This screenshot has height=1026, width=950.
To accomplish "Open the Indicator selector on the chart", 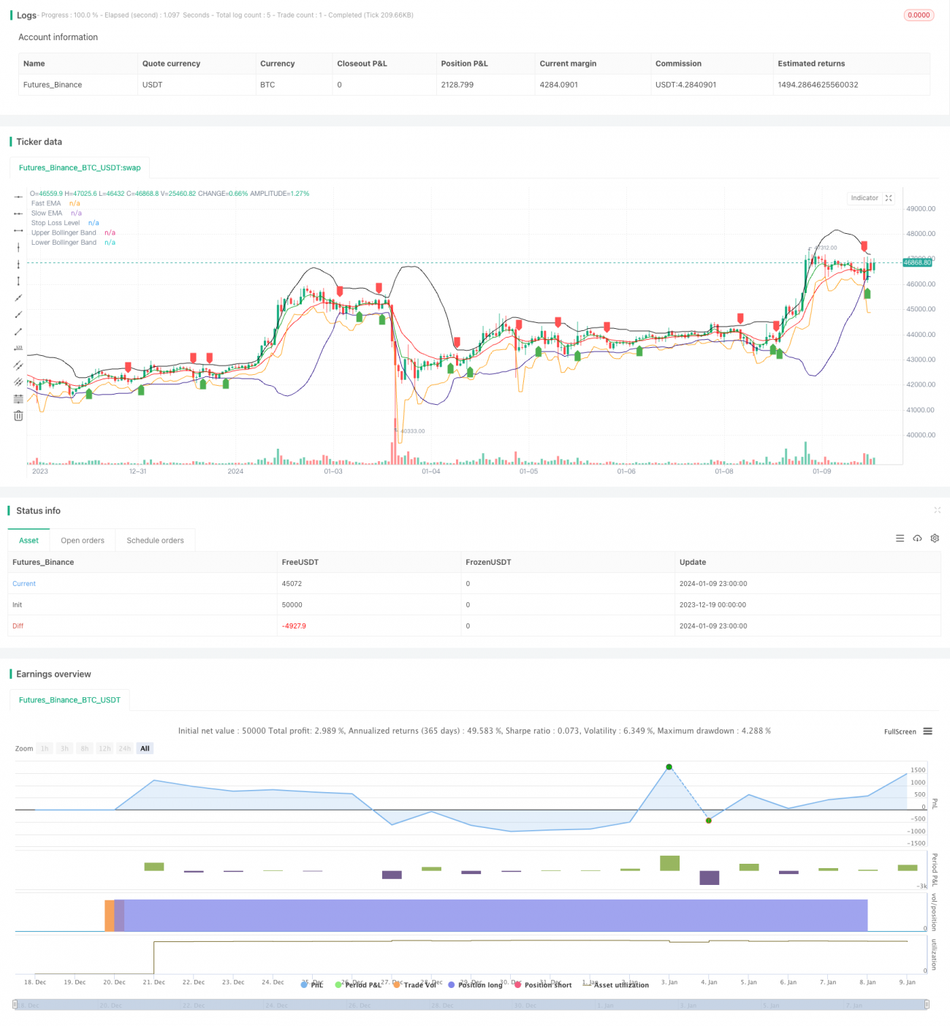I will click(864, 198).
